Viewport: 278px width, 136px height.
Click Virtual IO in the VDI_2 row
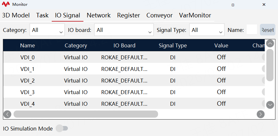tap(76, 81)
